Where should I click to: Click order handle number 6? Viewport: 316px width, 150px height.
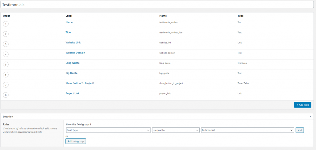click(6, 75)
